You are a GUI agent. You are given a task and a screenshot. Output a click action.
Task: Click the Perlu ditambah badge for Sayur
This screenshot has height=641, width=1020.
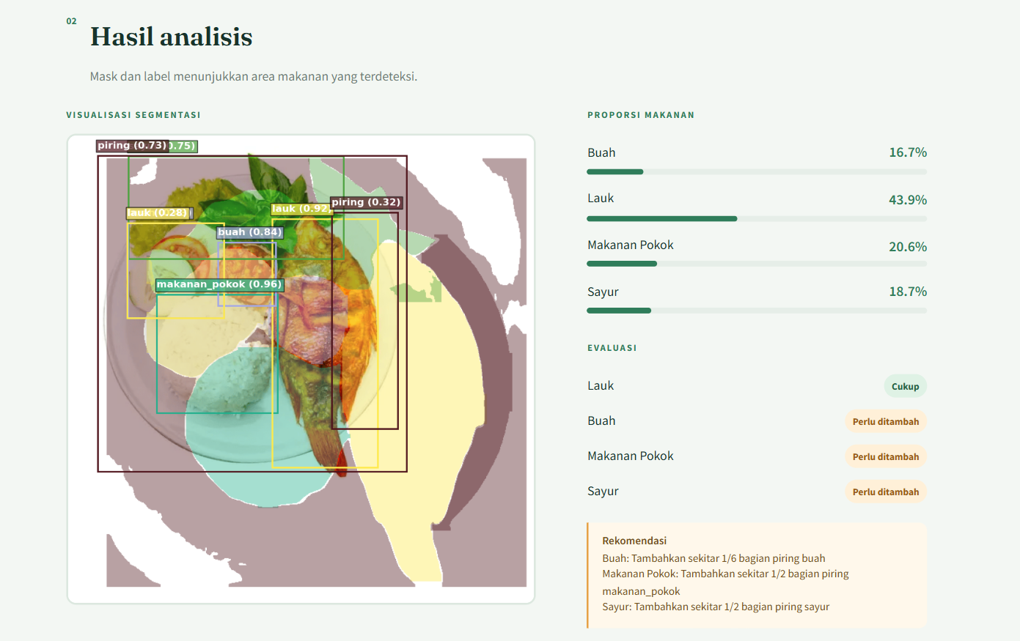[x=886, y=492]
